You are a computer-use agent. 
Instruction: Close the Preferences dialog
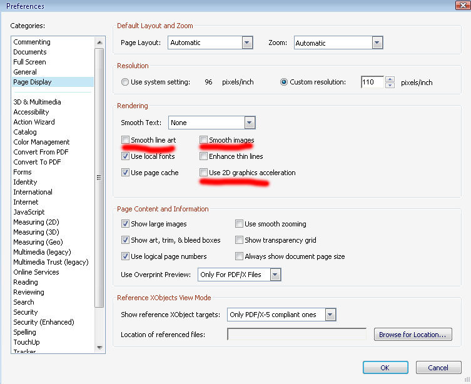pyautogui.click(x=462, y=5)
